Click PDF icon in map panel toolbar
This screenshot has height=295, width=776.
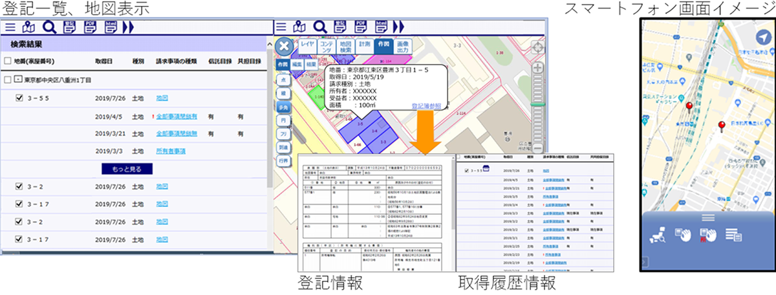click(360, 27)
